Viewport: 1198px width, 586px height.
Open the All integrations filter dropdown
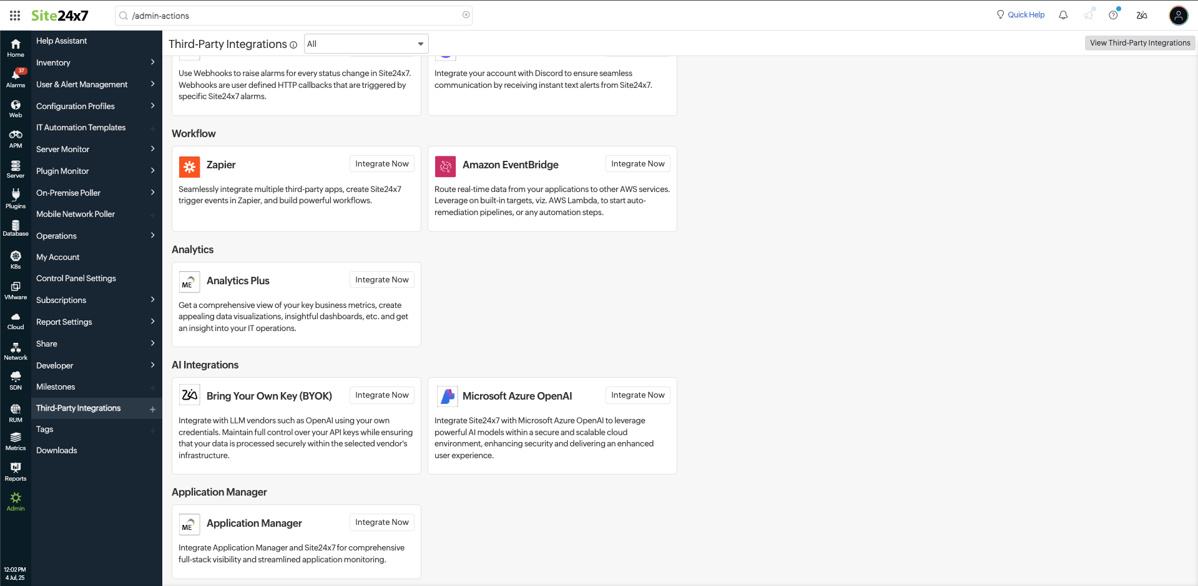point(366,44)
